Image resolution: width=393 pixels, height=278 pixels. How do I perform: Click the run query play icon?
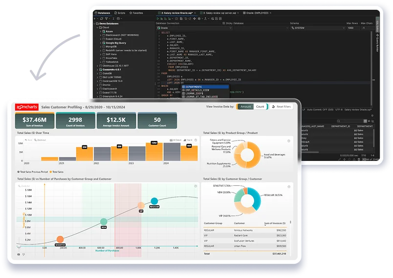[158, 18]
